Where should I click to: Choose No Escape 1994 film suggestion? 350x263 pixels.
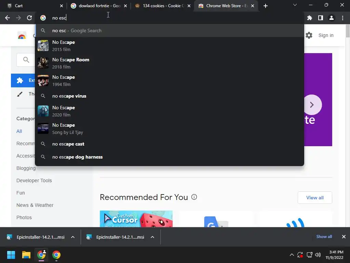(170, 80)
